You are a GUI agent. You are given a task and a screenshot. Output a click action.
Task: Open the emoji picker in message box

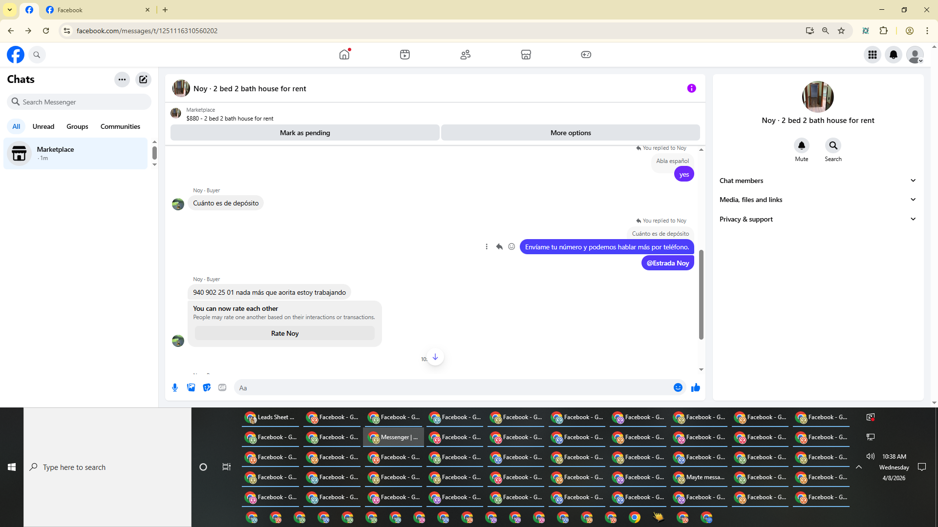tap(678, 387)
